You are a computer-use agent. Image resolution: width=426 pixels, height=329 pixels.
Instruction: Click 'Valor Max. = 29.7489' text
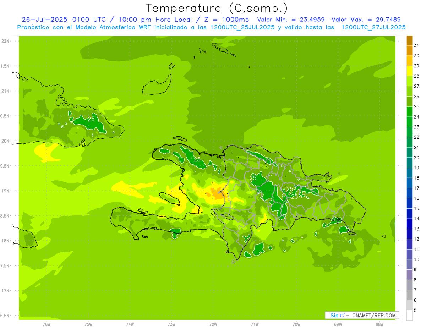[x=366, y=20]
